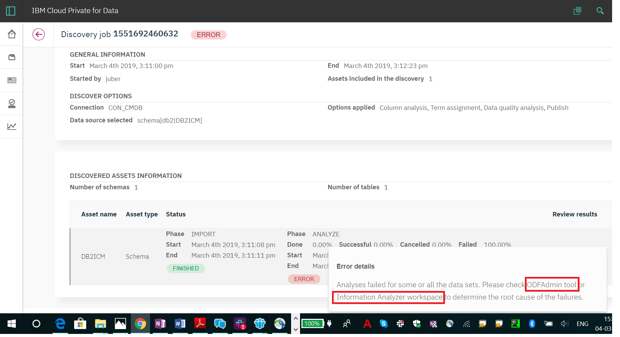Toggle the left navigation menu icon
Viewport: 620px width, 337px height.
coord(11,11)
